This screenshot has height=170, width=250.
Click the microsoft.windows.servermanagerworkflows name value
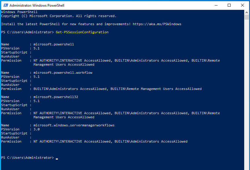(x=74, y=125)
